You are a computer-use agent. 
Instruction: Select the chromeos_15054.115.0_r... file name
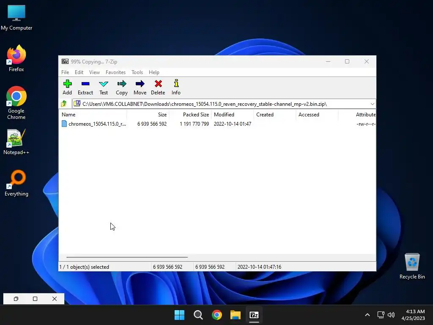(x=97, y=124)
